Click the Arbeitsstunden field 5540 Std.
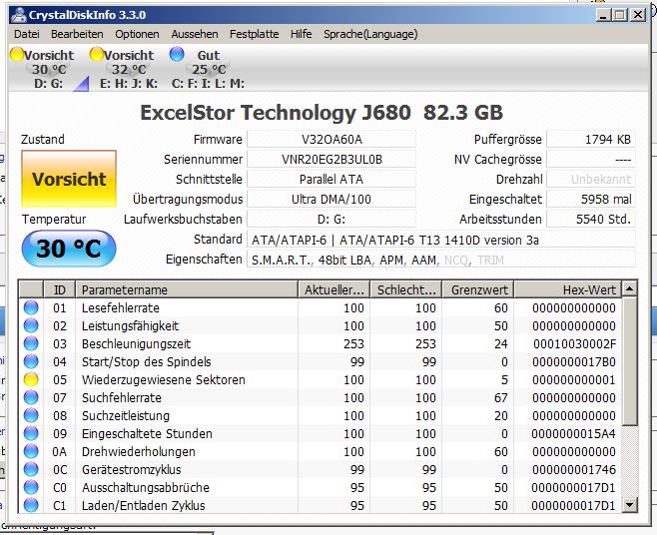 tap(591, 220)
